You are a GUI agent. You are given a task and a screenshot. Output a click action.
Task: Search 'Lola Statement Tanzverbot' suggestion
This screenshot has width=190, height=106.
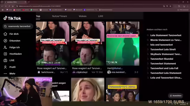(166, 35)
